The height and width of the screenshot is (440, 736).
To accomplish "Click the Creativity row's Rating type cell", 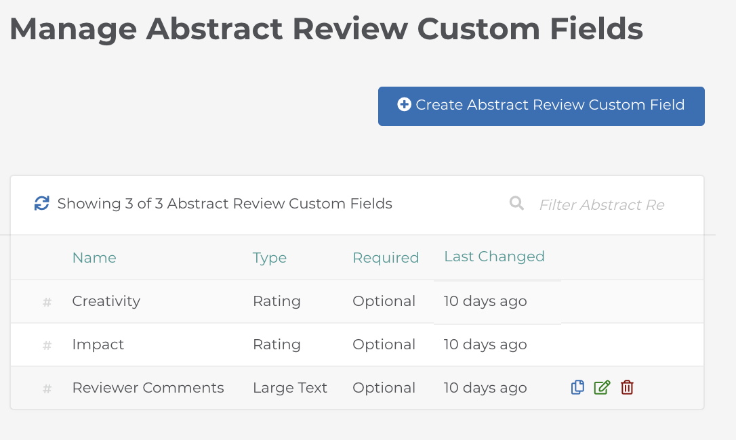I will pos(277,301).
